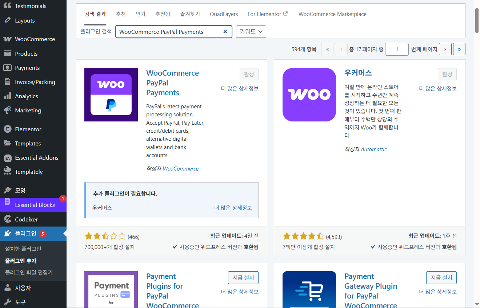Switch to the 추천됨 tab
480x308 pixels.
click(163, 14)
